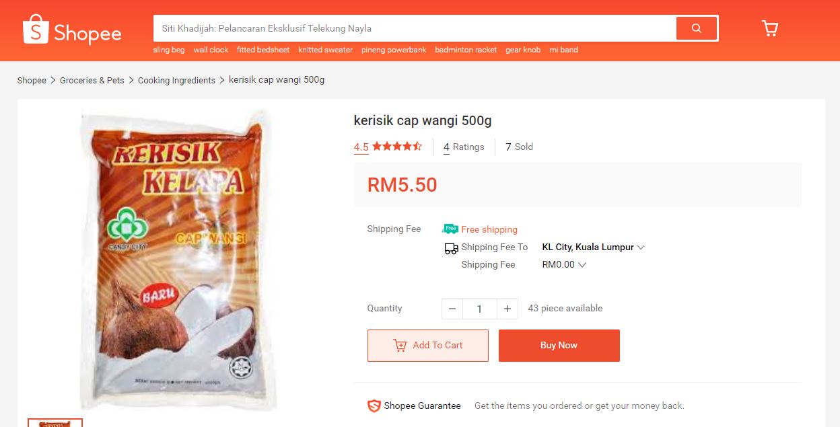The image size is (840, 427).
Task: Go to Cooking Ingredients breadcrumb category
Action: pos(176,80)
